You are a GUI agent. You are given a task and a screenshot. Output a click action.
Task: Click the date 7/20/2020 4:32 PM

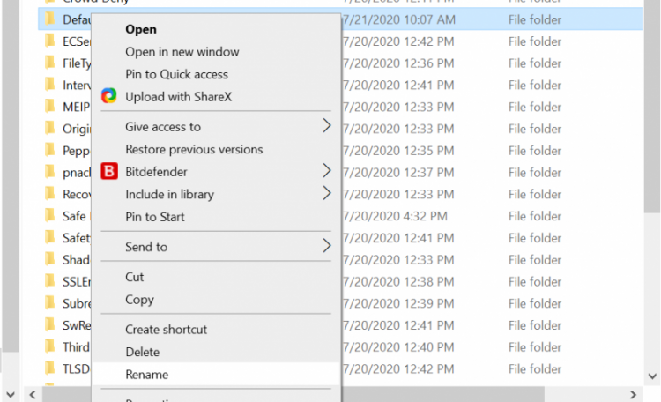(x=395, y=216)
